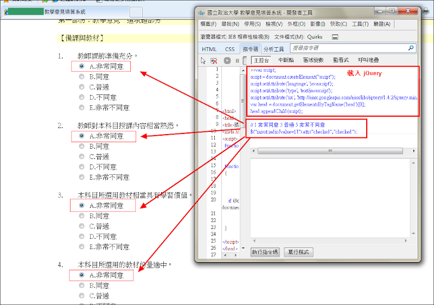Select C.普通 for question 1

tap(82, 87)
